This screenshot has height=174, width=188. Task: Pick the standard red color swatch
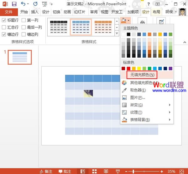coord(128,68)
